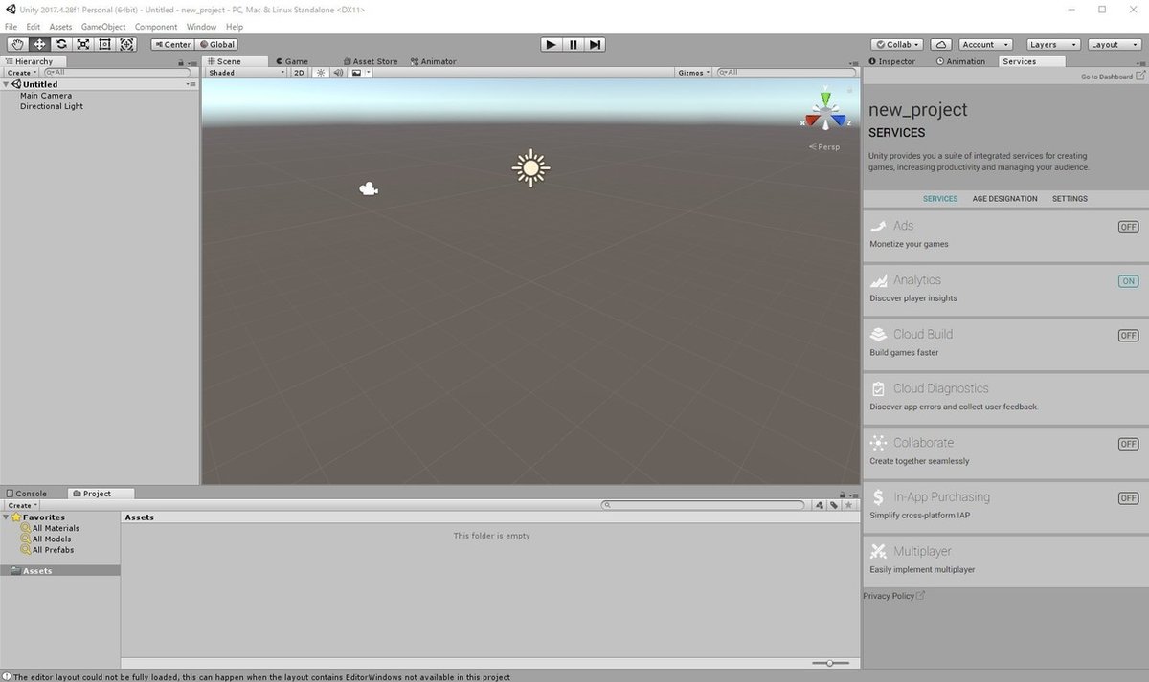Viewport: 1149px width, 682px height.
Task: Open the Ads service
Action: click(x=1005, y=235)
